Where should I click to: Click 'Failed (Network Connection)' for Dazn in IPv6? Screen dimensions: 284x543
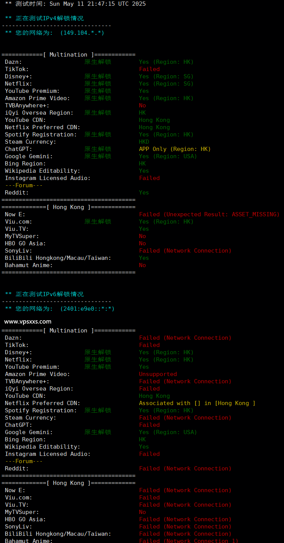click(185, 338)
